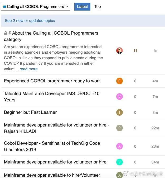Click the tan "T" avatar for Beginner topic
165x178 pixels.
[119, 113]
